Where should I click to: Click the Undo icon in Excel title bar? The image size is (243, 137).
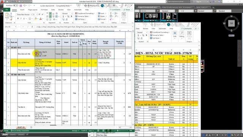[24, 6]
